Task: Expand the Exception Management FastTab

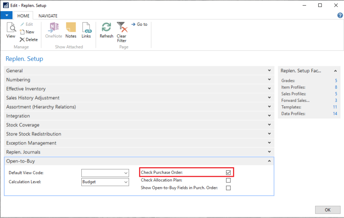Action: [139, 143]
